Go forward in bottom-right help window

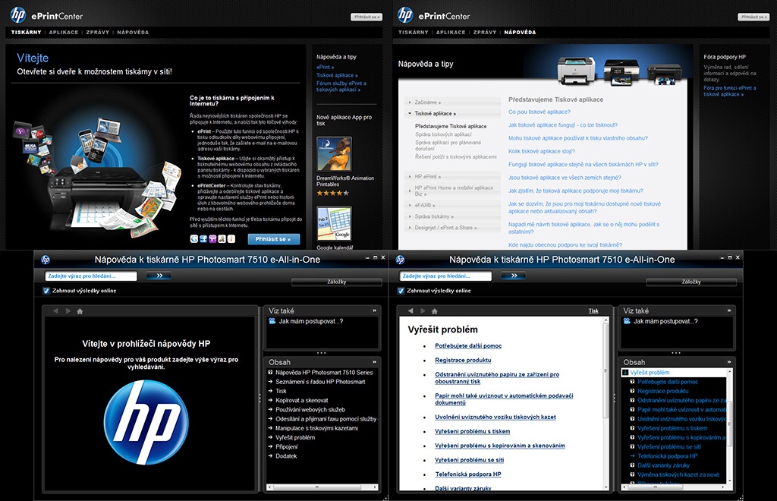point(423,310)
